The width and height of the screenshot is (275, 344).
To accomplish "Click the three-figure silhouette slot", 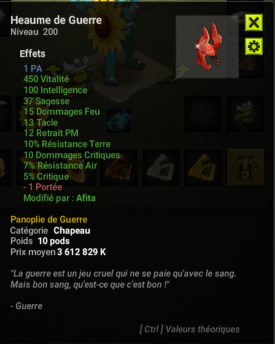I will pos(203,114).
